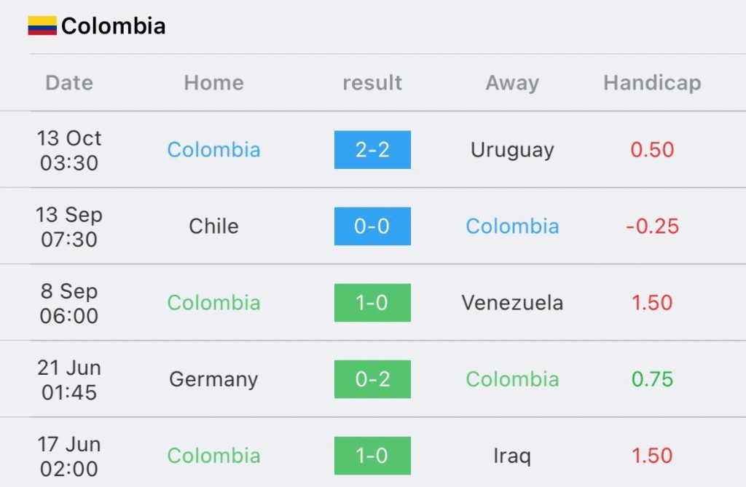Open the 0-2 result at Germany

[372, 379]
